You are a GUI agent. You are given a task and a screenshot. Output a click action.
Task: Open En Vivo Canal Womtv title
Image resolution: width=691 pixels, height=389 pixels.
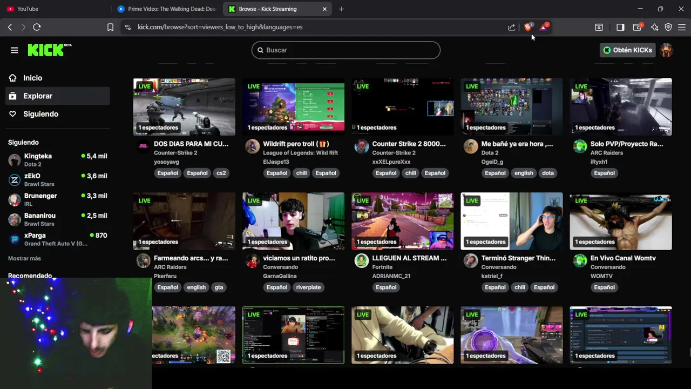(623, 258)
